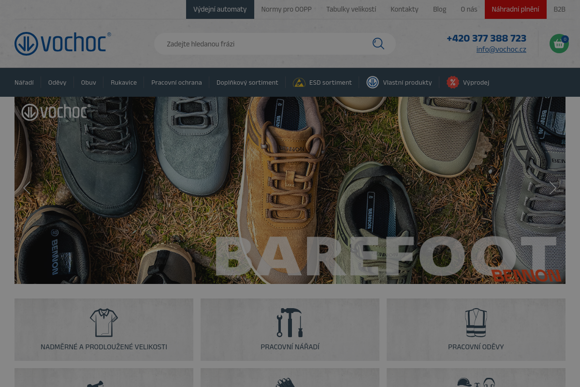Open ESD sortiment warning-triangle icon
Screen dimensions: 580x387
(299, 83)
